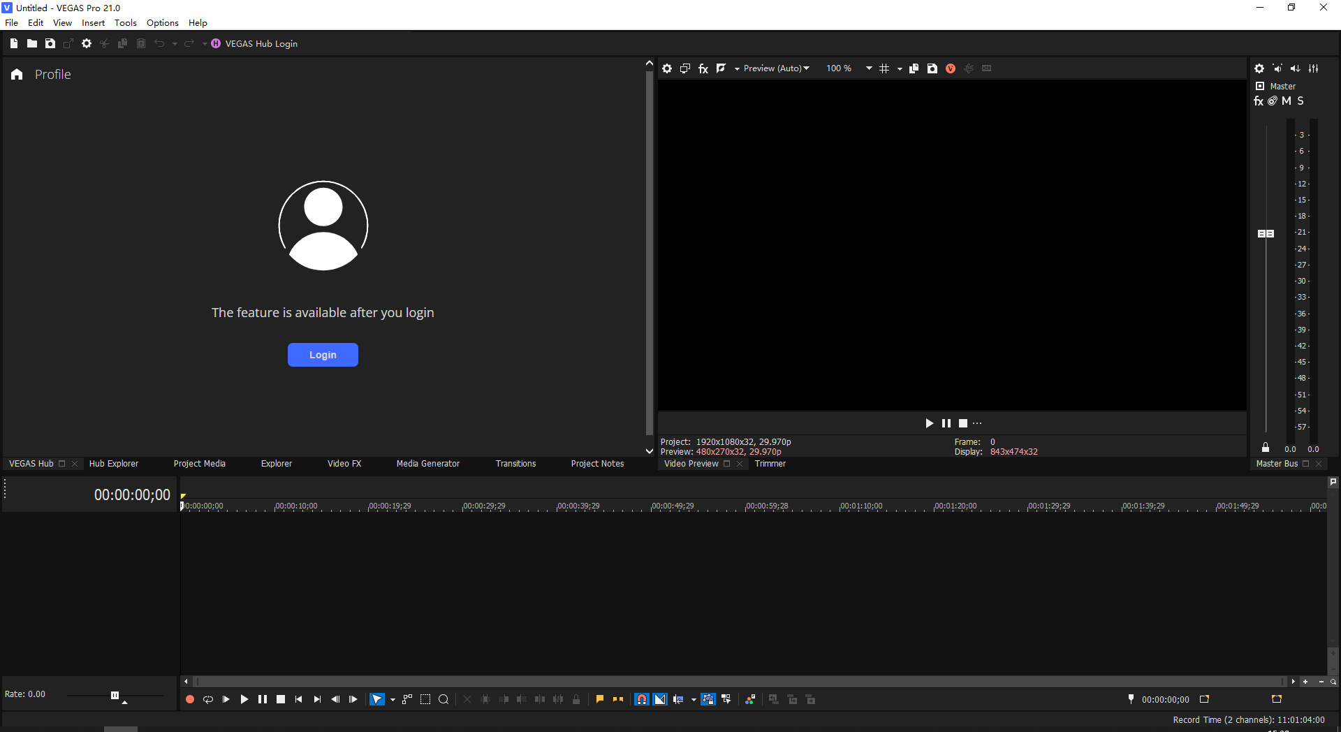Toggle Enable Snapping magnet icon

click(642, 699)
